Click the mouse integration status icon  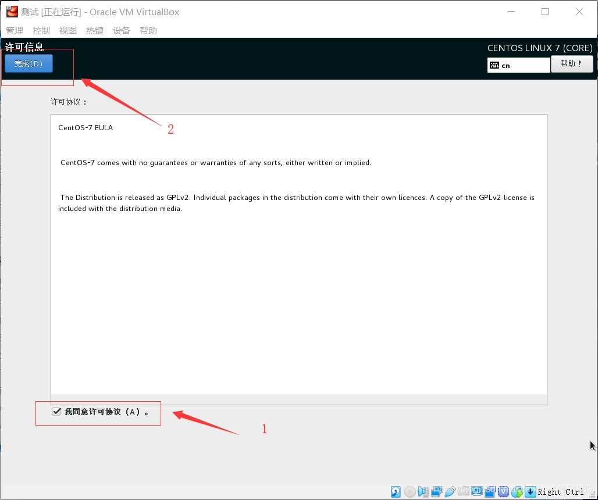click(x=517, y=492)
